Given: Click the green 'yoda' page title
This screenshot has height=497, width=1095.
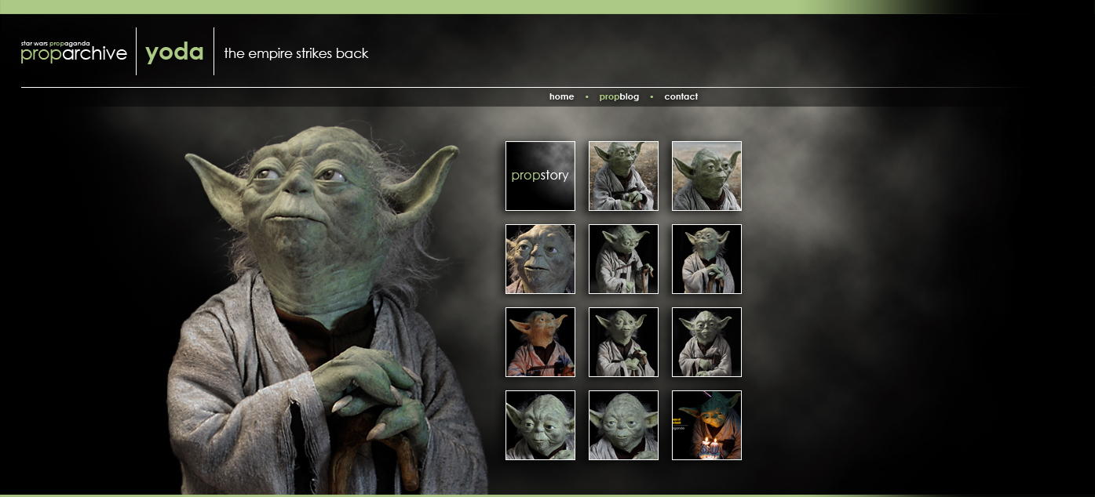Looking at the screenshot, I should click(174, 53).
